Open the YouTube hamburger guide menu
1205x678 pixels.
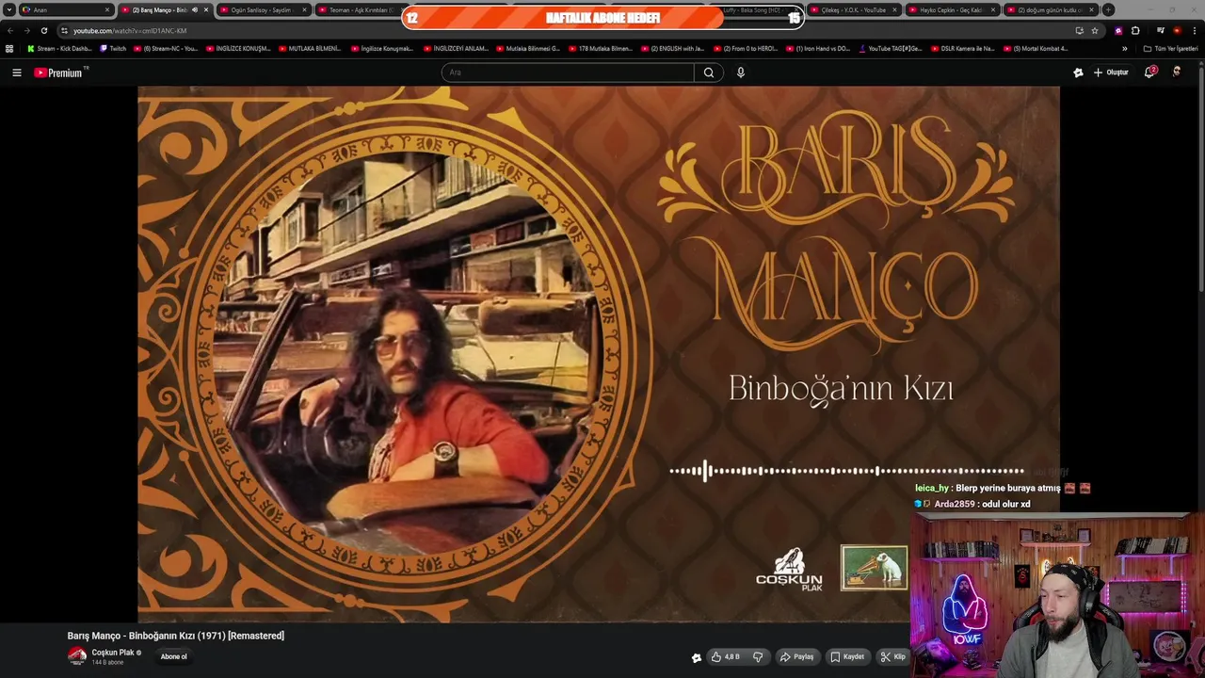[16, 73]
